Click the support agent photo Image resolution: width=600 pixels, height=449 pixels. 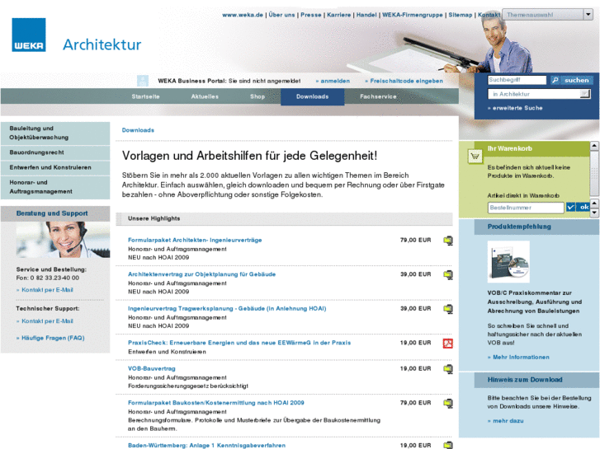coord(64,240)
